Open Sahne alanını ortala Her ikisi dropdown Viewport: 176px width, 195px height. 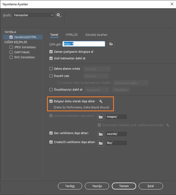97,69
